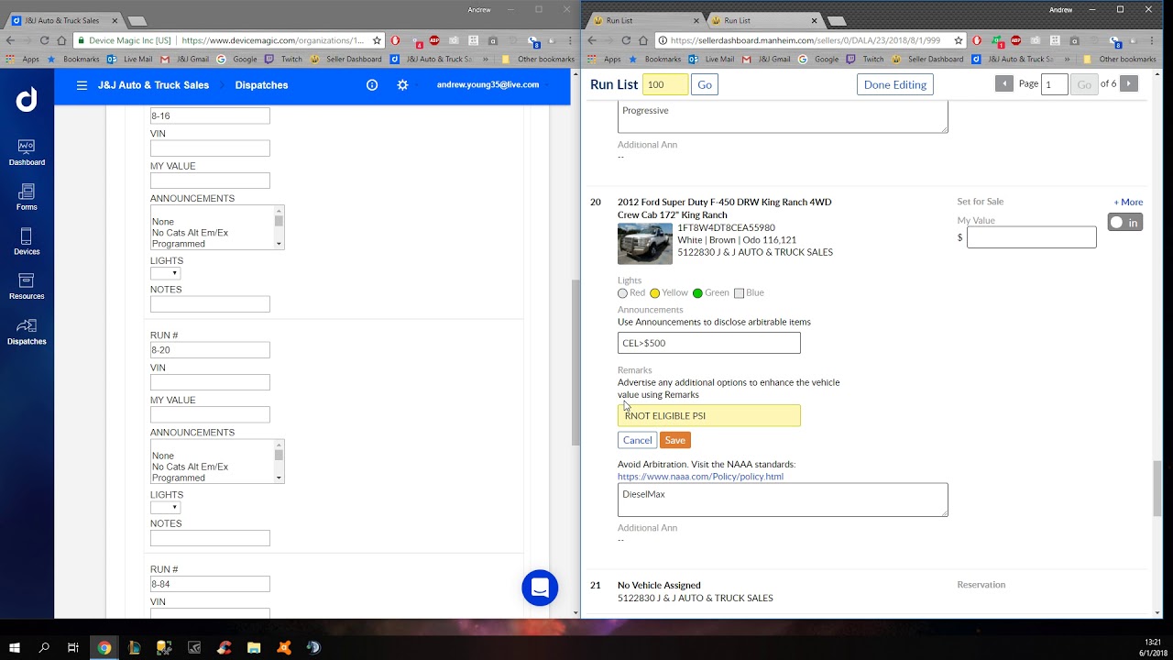Cancel the remarks edit

[x=637, y=441]
